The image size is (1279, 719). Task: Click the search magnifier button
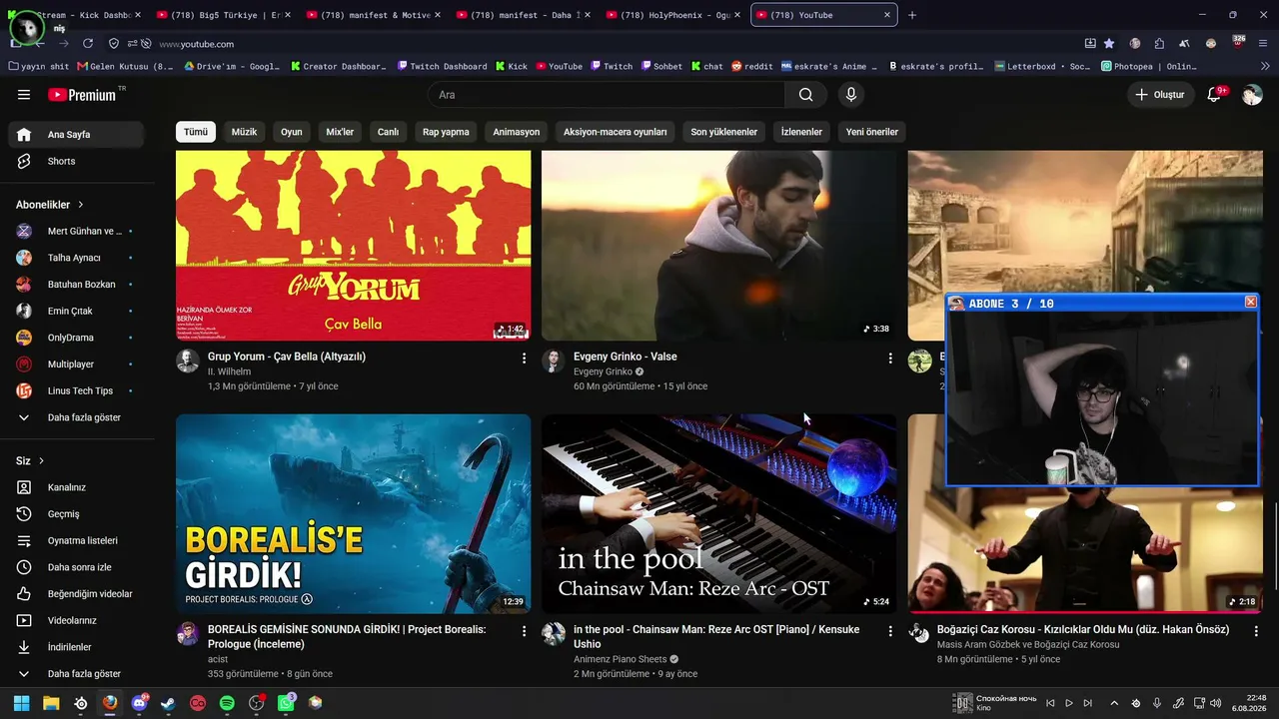coord(805,95)
